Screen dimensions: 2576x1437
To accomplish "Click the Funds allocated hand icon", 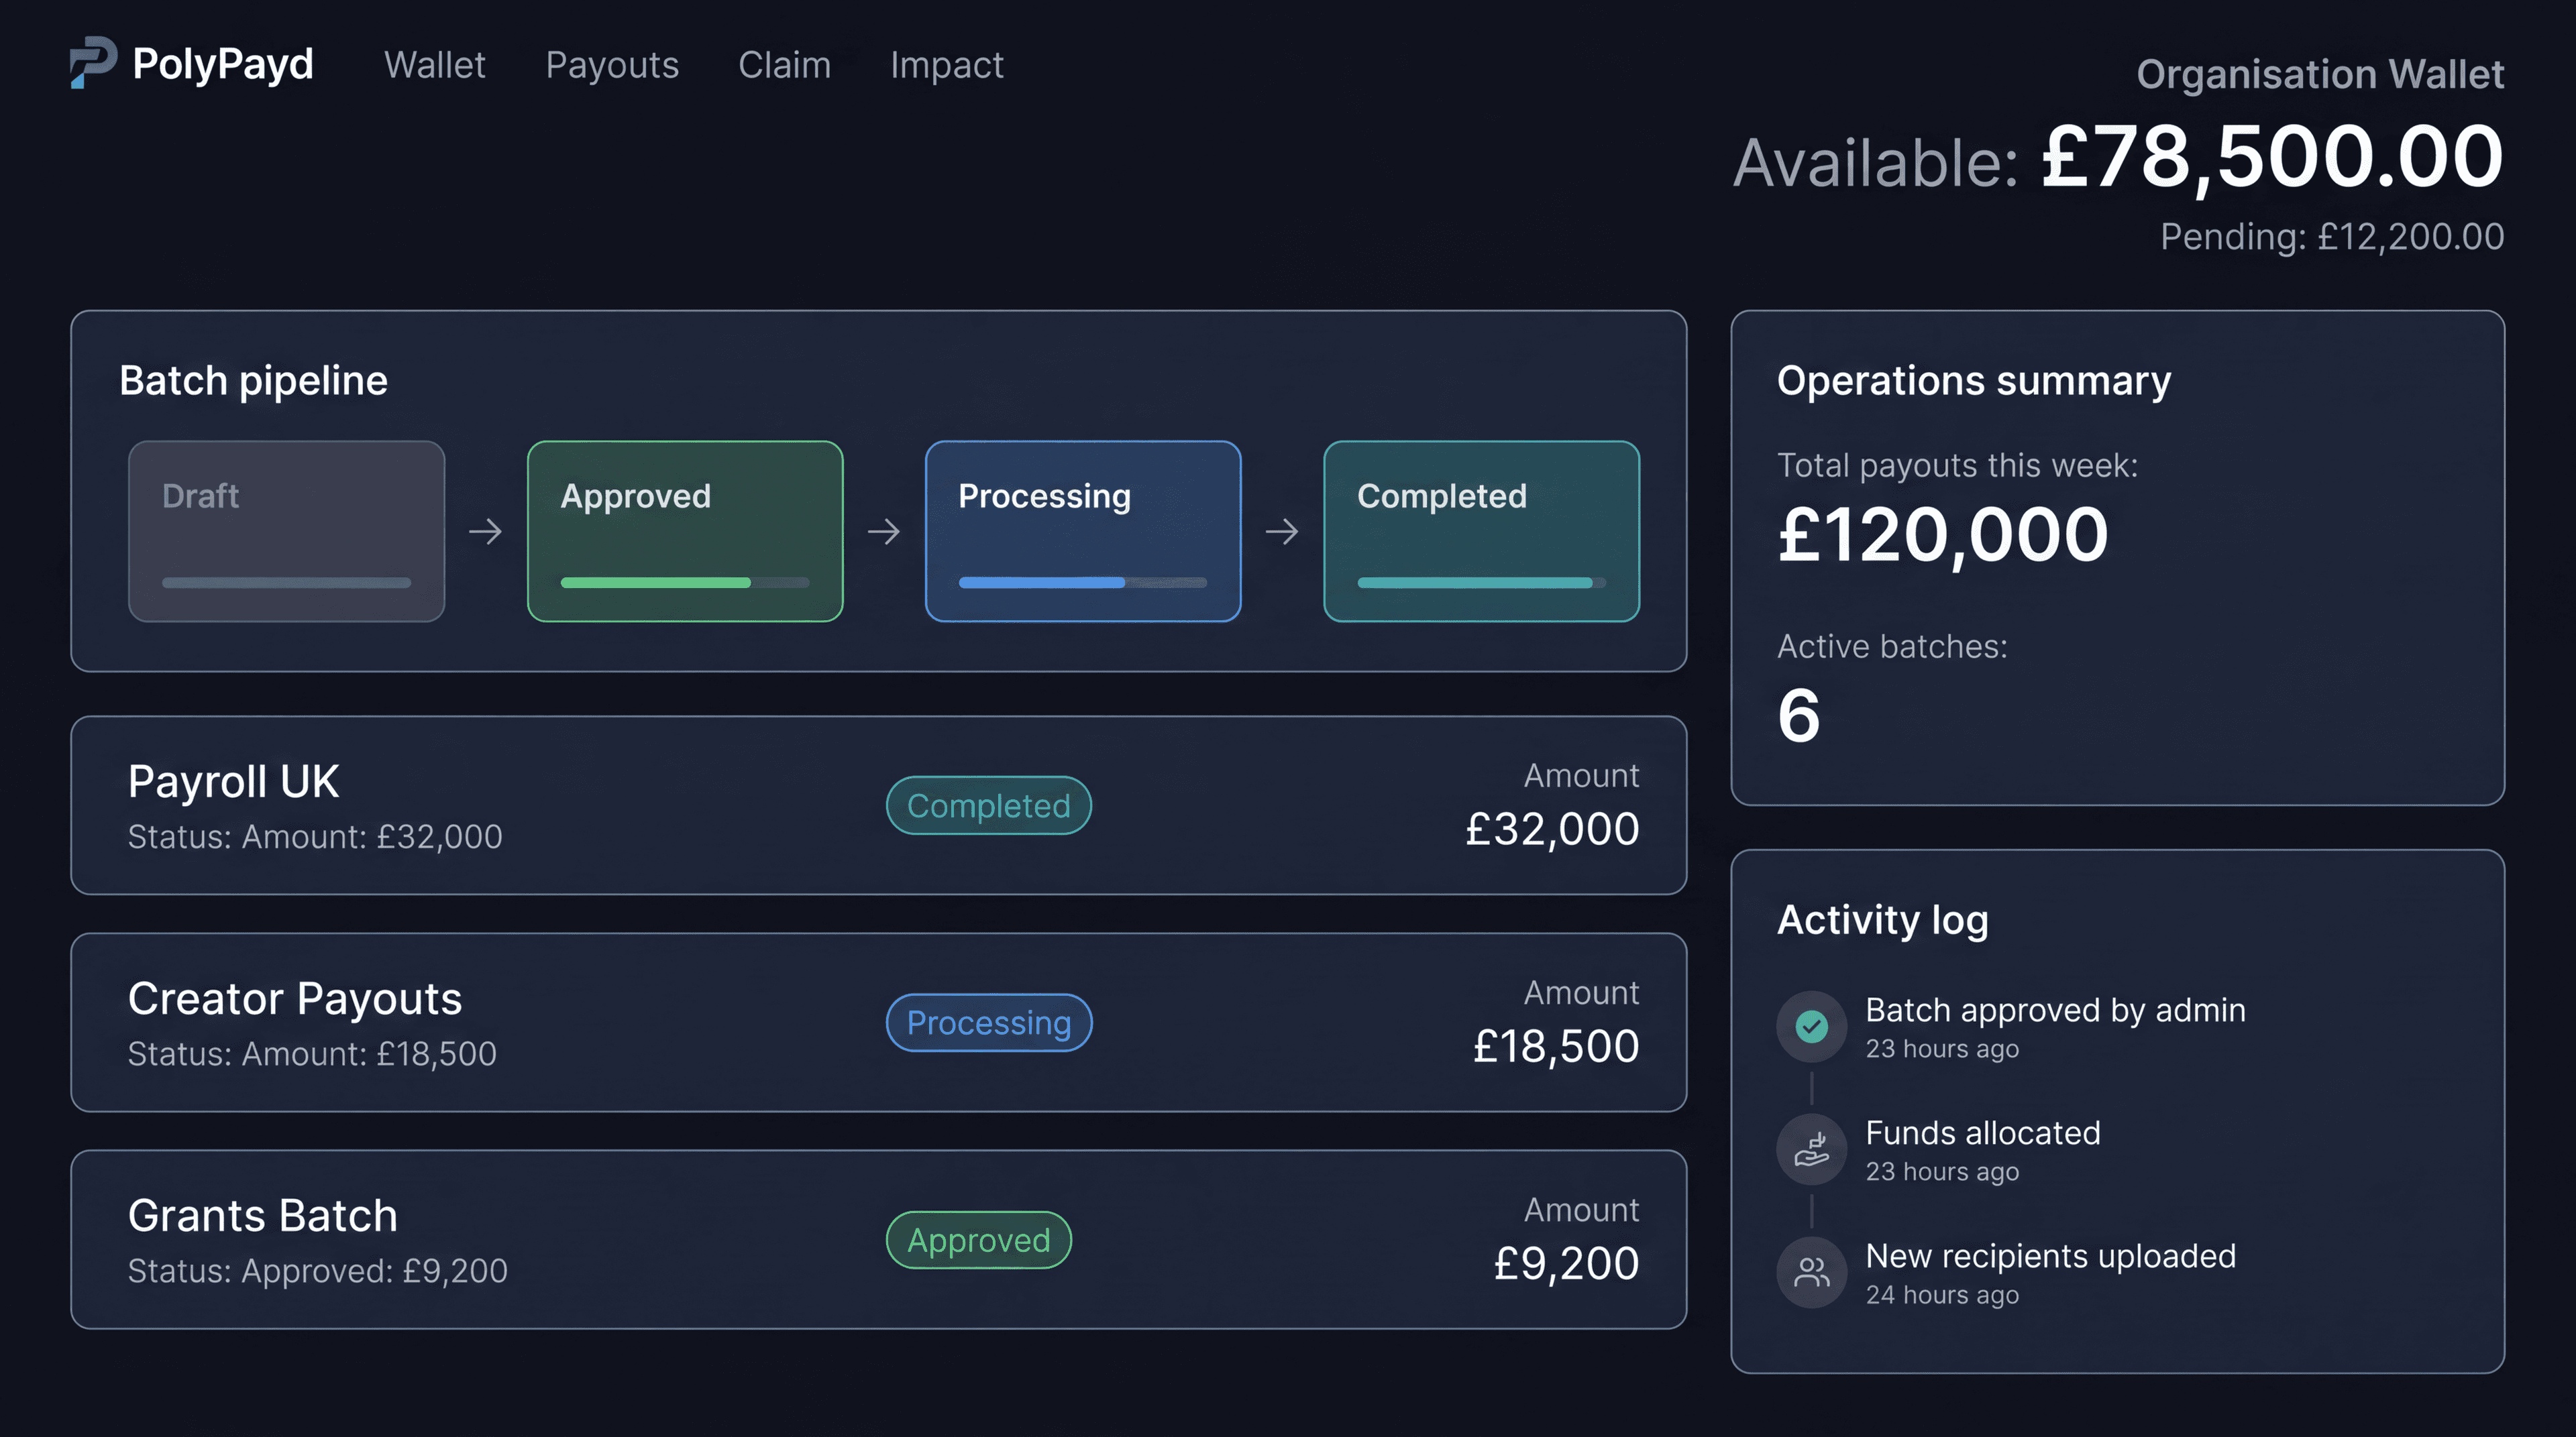I will click(1811, 1149).
